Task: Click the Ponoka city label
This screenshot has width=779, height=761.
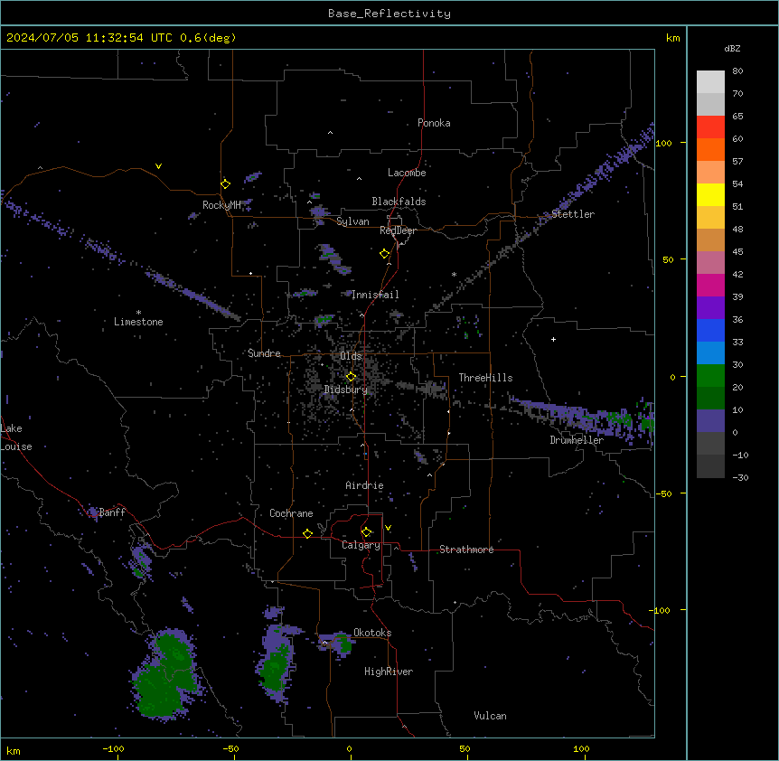Action: (434, 123)
